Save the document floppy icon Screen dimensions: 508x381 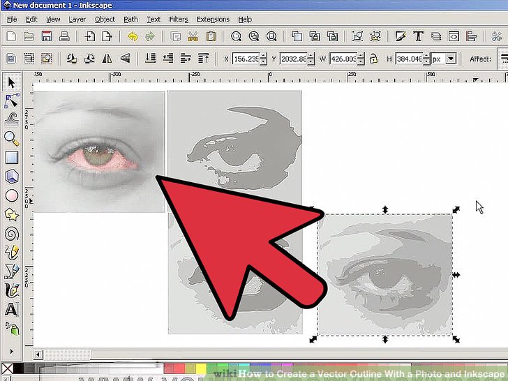click(x=47, y=36)
